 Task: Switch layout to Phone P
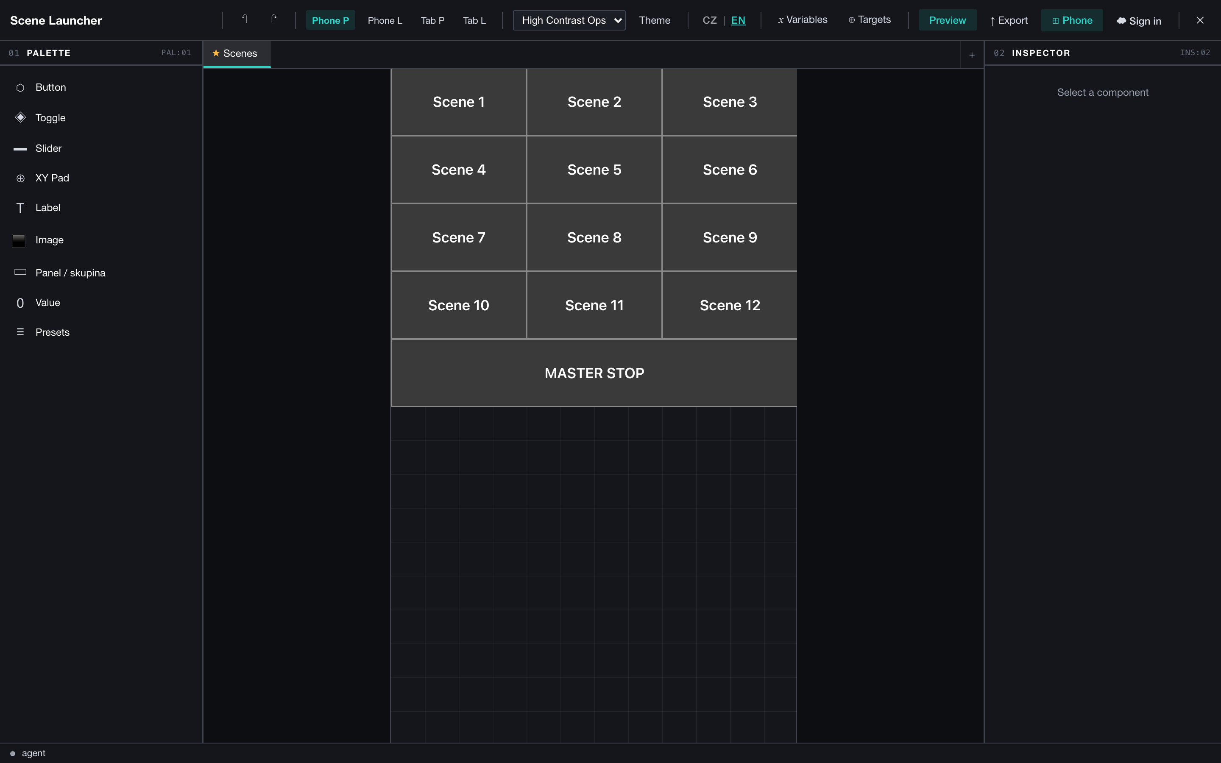[331, 20]
